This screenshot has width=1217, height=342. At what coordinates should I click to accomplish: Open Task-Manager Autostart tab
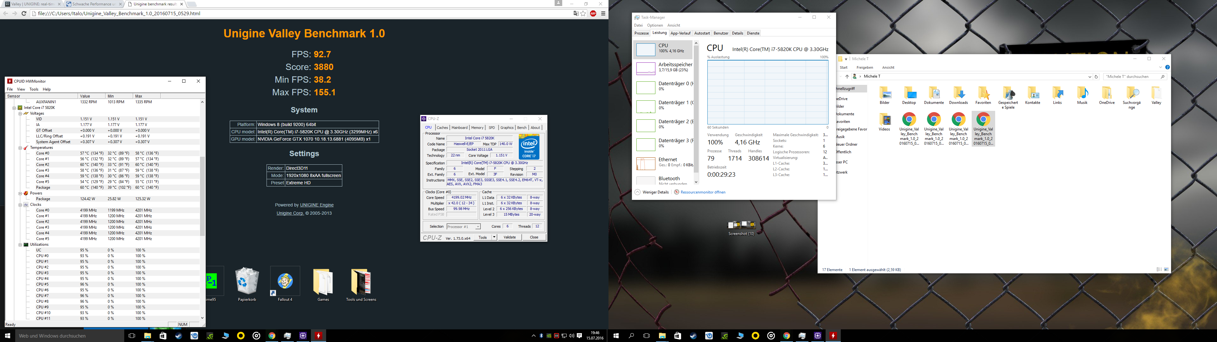pyautogui.click(x=702, y=34)
